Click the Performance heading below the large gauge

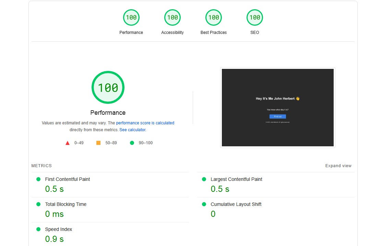(108, 113)
